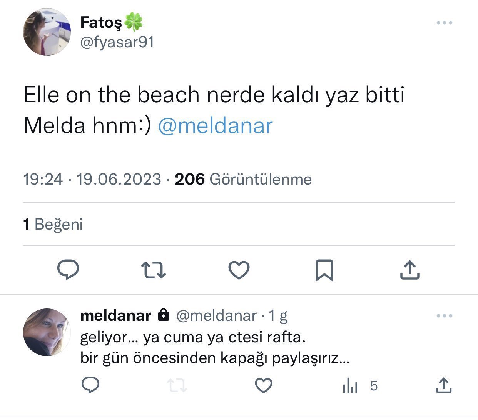
Task: Share meldanar's reply
Action: (443, 385)
